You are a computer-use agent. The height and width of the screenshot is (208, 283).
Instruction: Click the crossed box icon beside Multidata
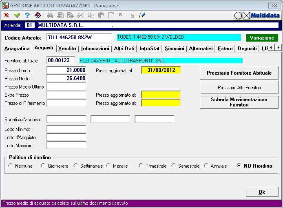tap(246, 16)
